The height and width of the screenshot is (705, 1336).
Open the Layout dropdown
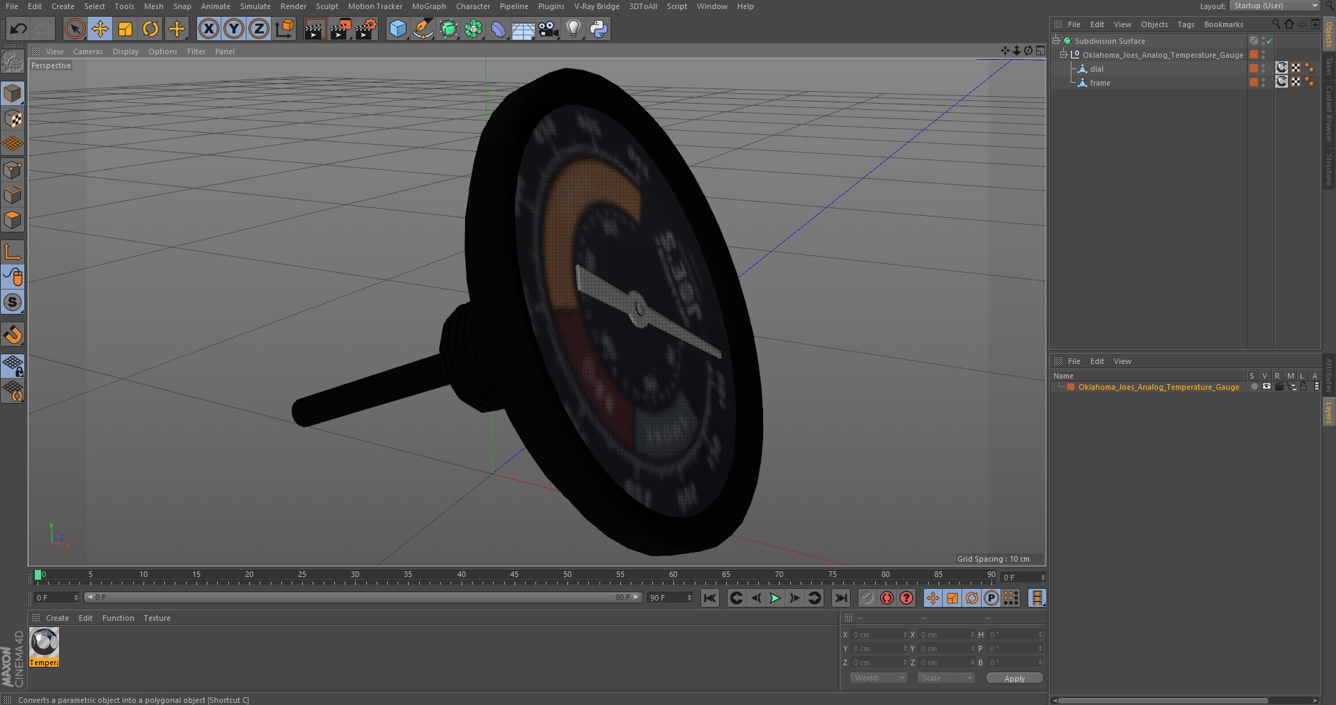click(x=1275, y=6)
